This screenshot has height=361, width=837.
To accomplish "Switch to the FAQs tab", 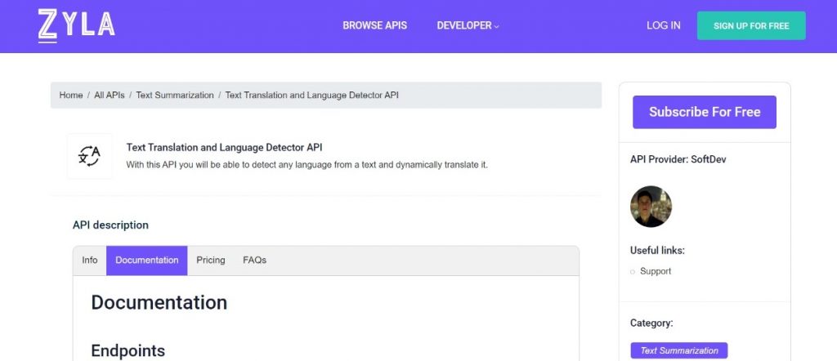I will click(x=255, y=261).
